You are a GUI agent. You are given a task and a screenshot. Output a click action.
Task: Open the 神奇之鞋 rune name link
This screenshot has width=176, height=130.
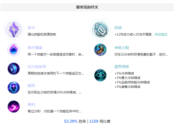point(122,48)
